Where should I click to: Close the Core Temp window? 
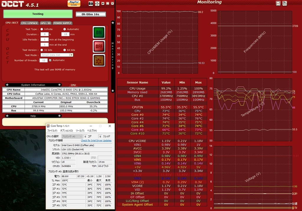pos(110,126)
